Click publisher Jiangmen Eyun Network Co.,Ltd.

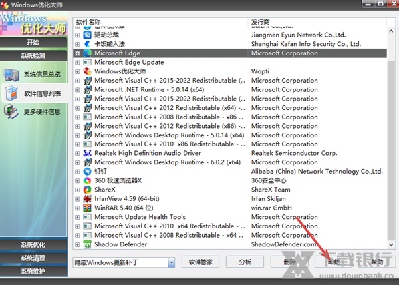click(299, 35)
